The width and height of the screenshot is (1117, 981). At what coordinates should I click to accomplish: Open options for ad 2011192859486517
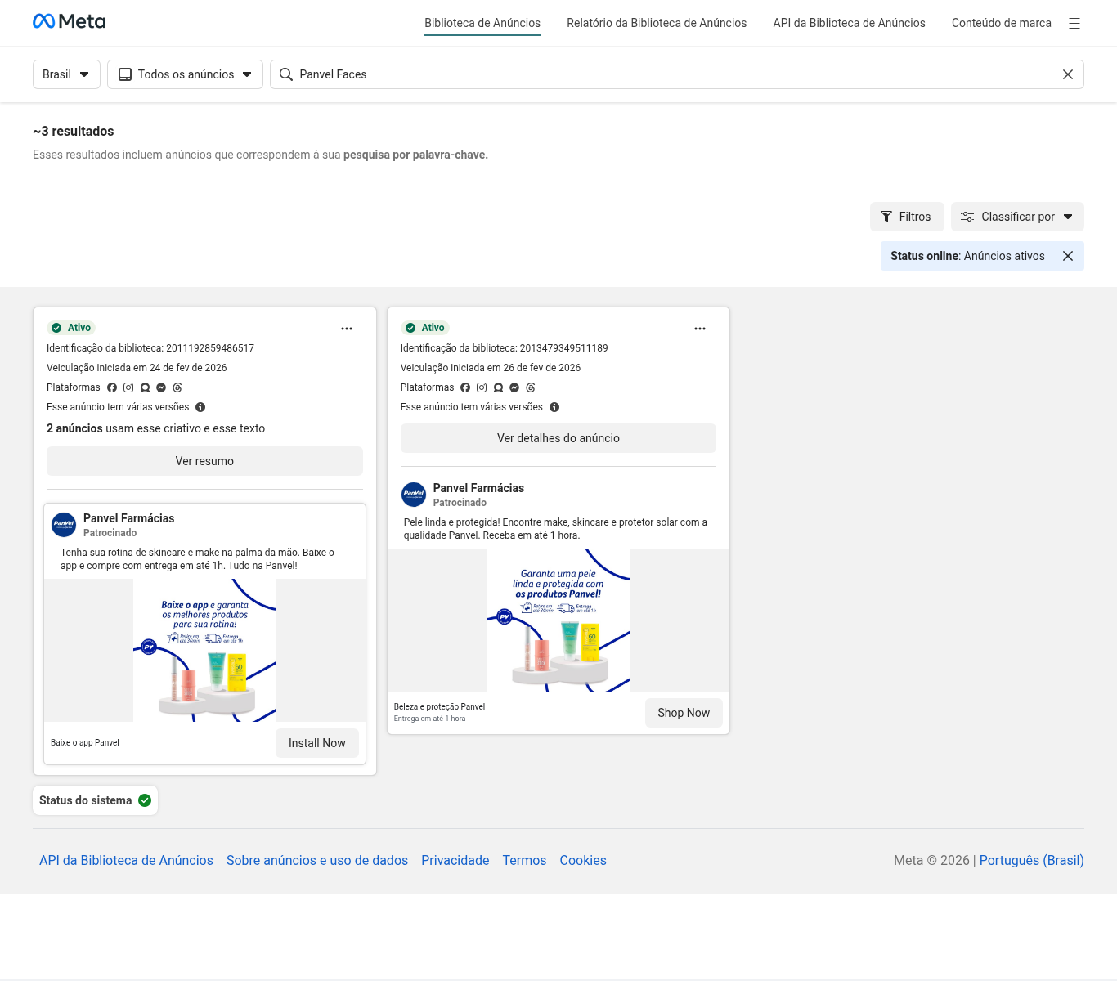347,329
